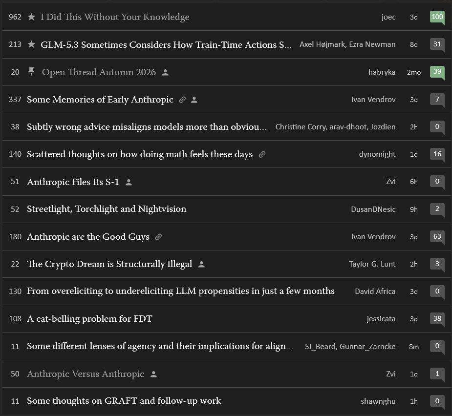Click the link icon after Scattered thoughts on math post
This screenshot has height=416, width=452.
click(x=262, y=154)
